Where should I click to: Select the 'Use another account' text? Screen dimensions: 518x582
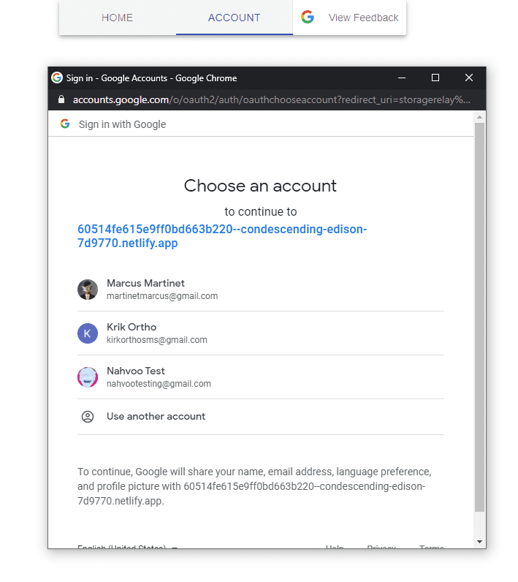[x=156, y=417]
